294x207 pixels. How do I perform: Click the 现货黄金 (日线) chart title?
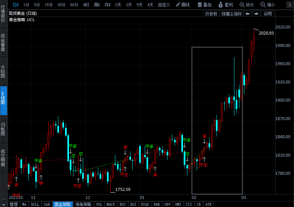click(x=23, y=13)
